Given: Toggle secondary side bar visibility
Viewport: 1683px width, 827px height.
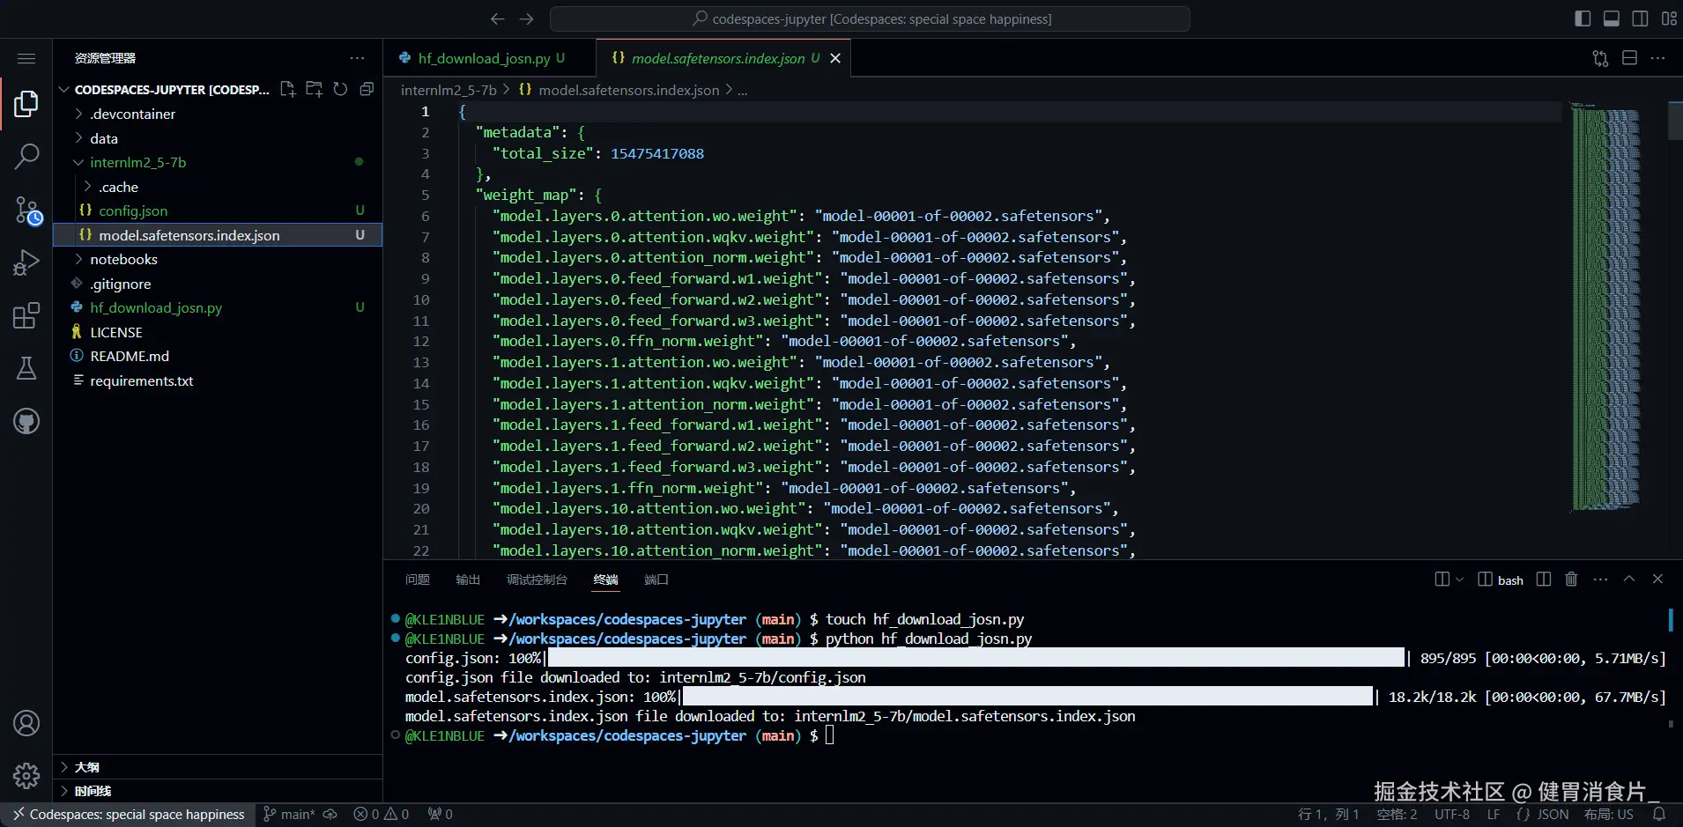Looking at the screenshot, I should [1640, 18].
